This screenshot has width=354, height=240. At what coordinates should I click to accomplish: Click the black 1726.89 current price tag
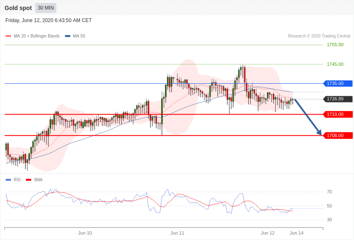point(338,99)
